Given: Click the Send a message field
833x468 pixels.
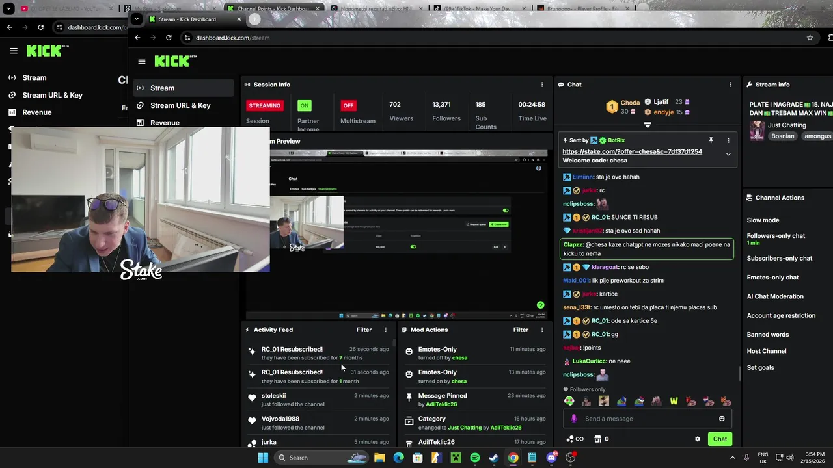Looking at the screenshot, I should 648,419.
